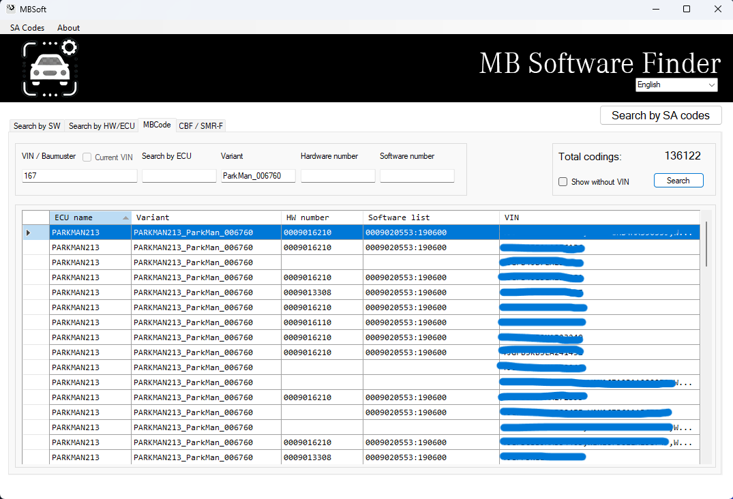
Task: Click the current row indicator arrow
Action: point(29,232)
